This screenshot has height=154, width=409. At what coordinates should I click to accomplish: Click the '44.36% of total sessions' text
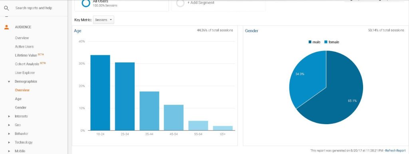[215, 30]
